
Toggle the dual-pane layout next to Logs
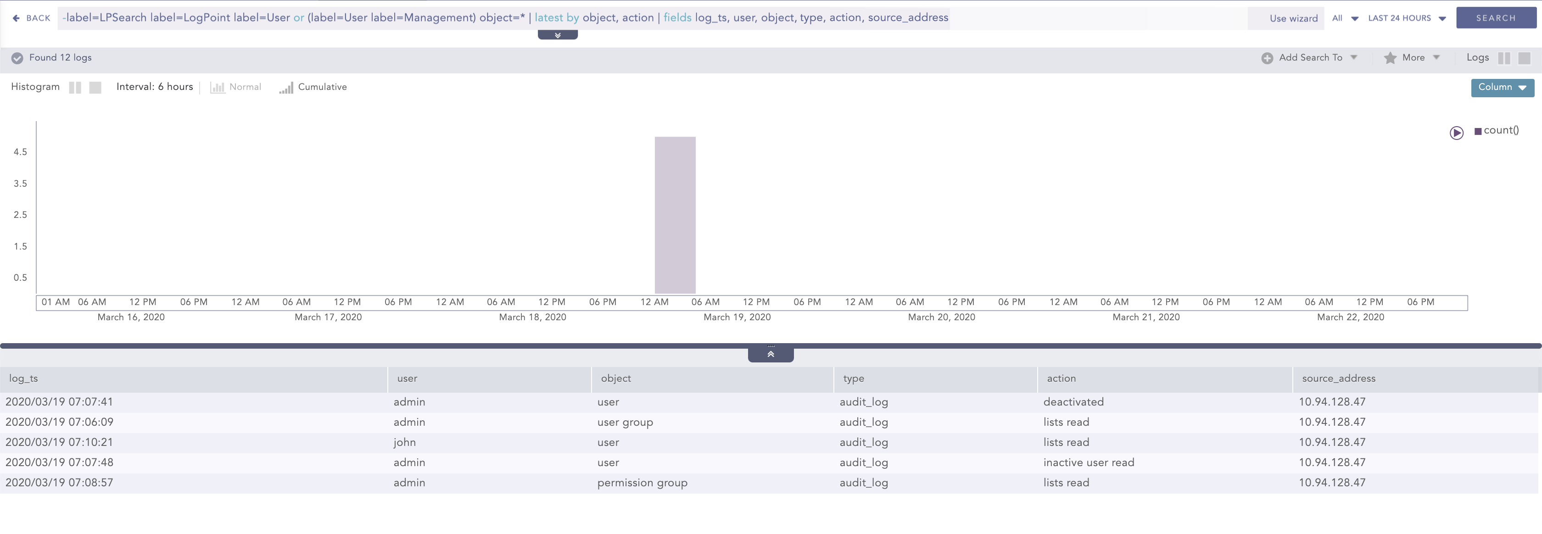click(1504, 58)
